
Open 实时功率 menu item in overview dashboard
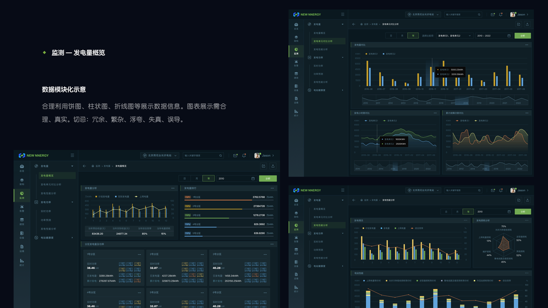pyautogui.click(x=46, y=211)
